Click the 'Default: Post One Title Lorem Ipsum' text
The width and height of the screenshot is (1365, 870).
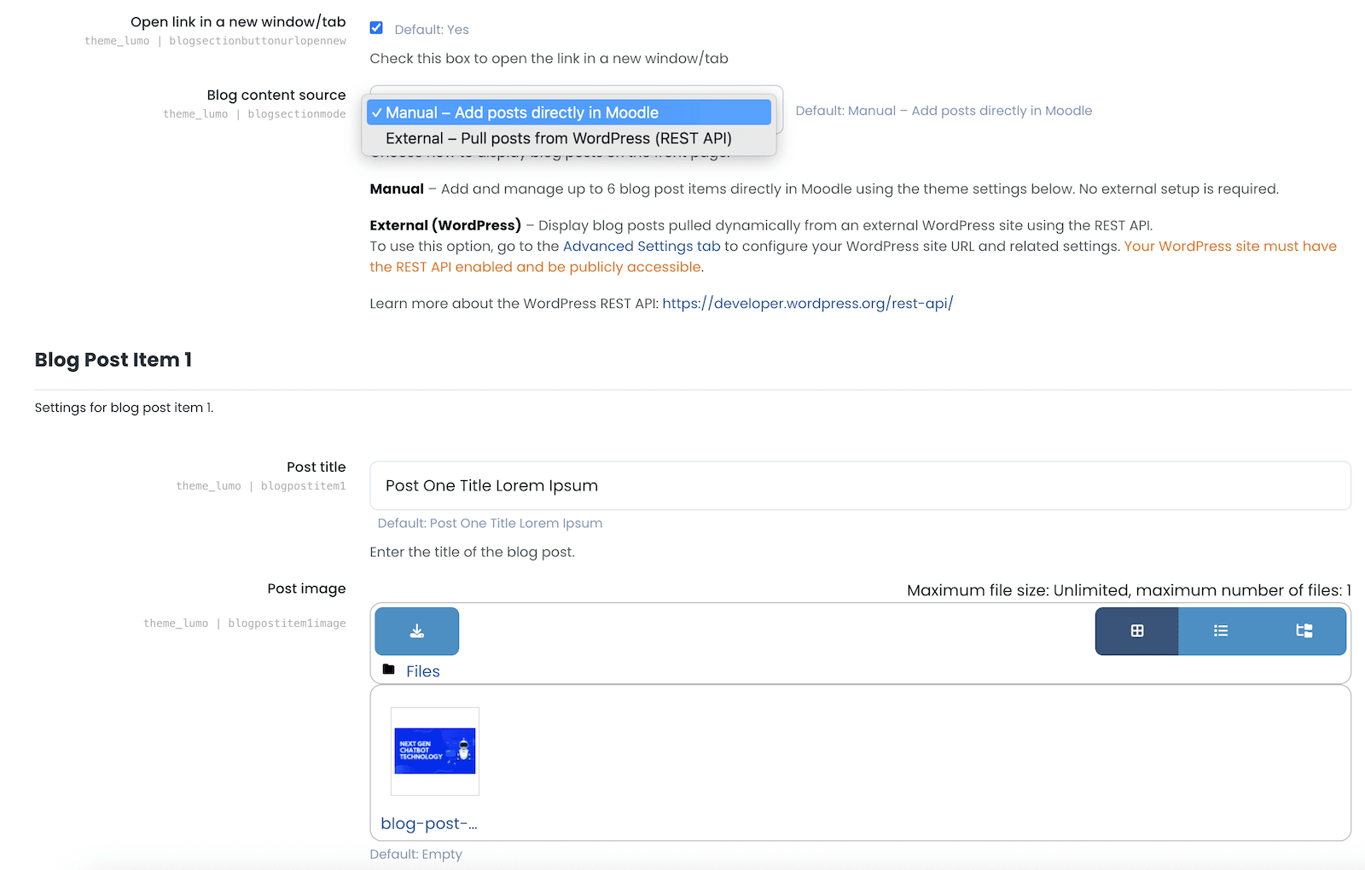[x=490, y=524]
